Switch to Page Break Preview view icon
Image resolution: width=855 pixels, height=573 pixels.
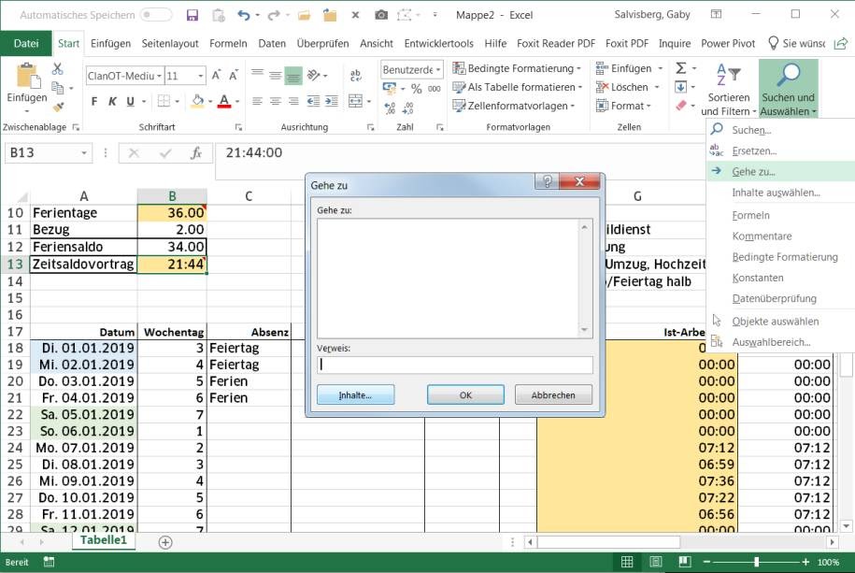[685, 562]
